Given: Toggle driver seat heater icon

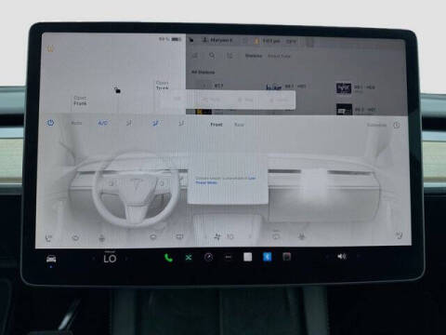Looking at the screenshot, I should click(x=48, y=238).
